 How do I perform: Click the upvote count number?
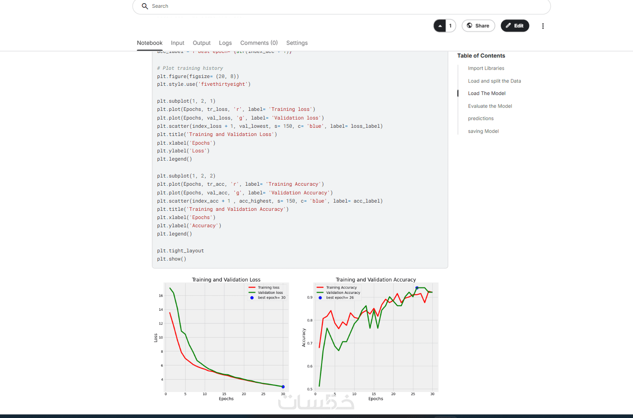[450, 26]
